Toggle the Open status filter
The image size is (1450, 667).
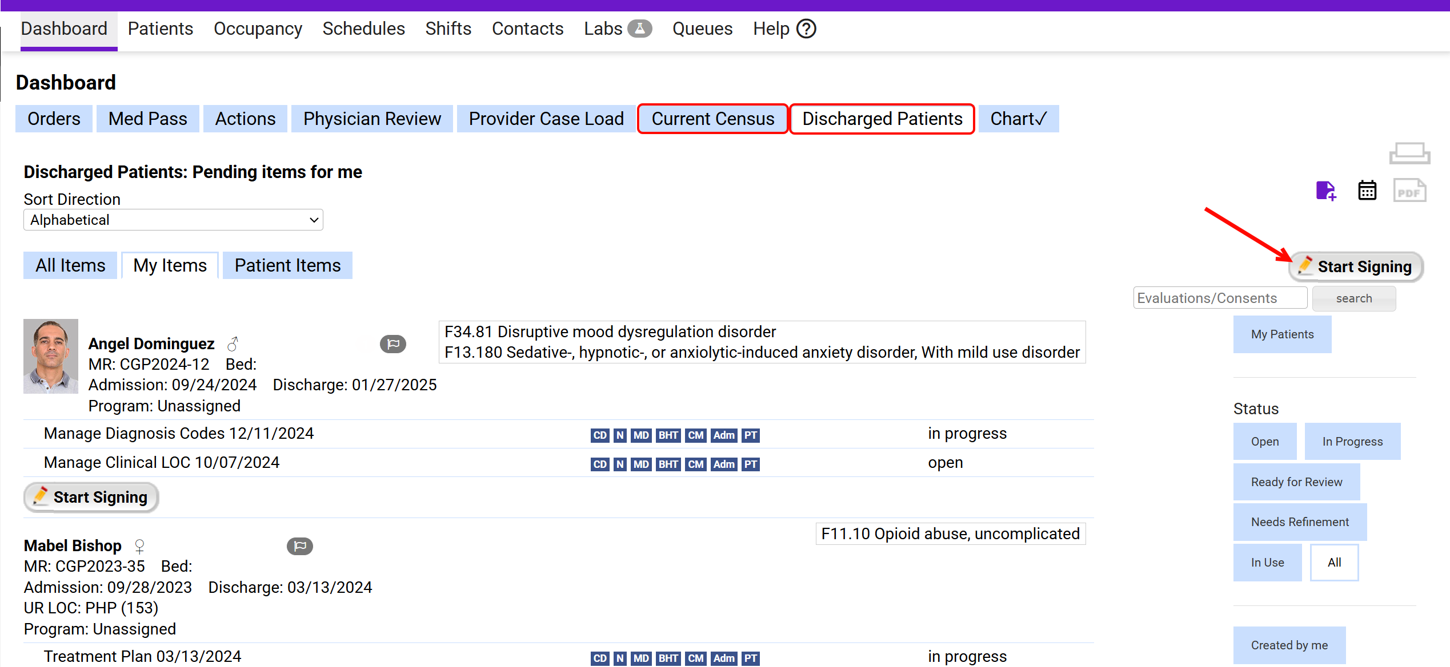pos(1264,442)
